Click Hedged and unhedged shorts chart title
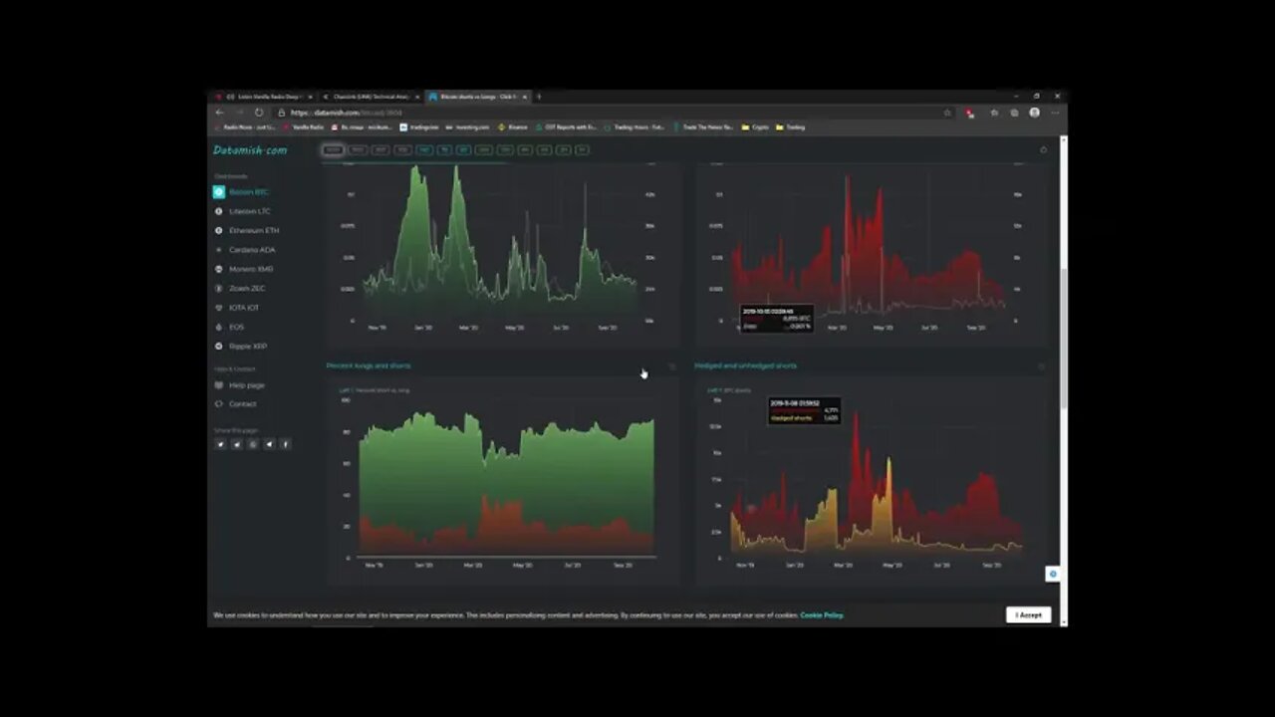Screen dimensions: 1275x717 [x=746, y=365]
